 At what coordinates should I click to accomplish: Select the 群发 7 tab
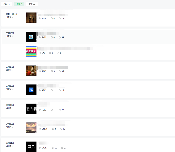pyautogui.click(x=19, y=4)
